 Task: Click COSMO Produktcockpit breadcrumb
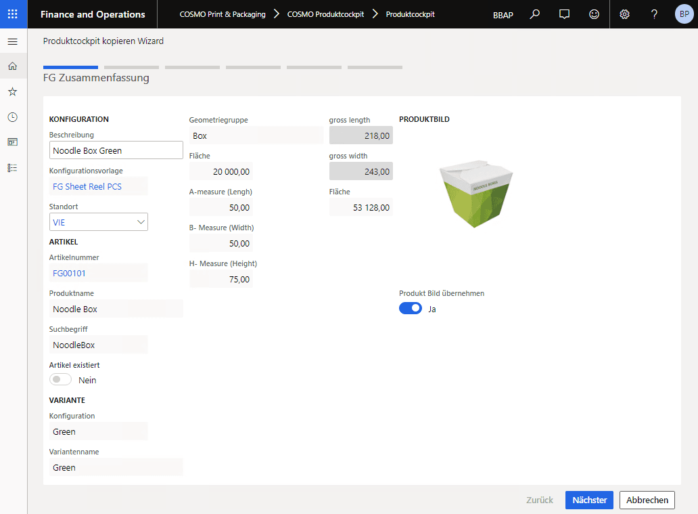tap(325, 14)
